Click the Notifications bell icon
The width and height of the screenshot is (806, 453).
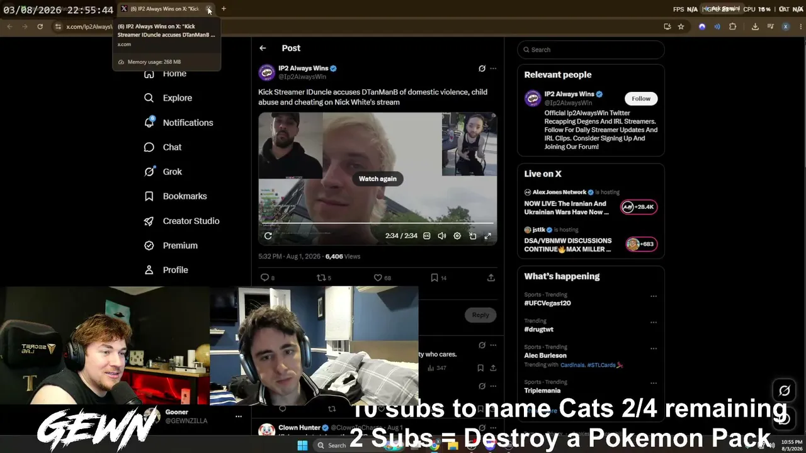coord(149,123)
